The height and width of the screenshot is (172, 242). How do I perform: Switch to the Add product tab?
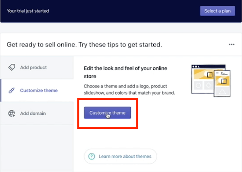click(x=33, y=68)
